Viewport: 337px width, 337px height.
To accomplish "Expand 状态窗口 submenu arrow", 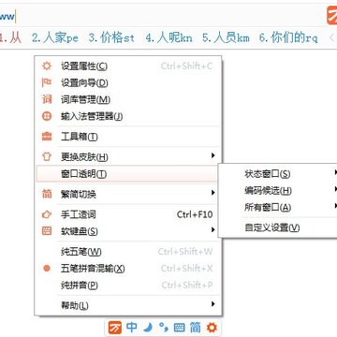I will (335, 172).
